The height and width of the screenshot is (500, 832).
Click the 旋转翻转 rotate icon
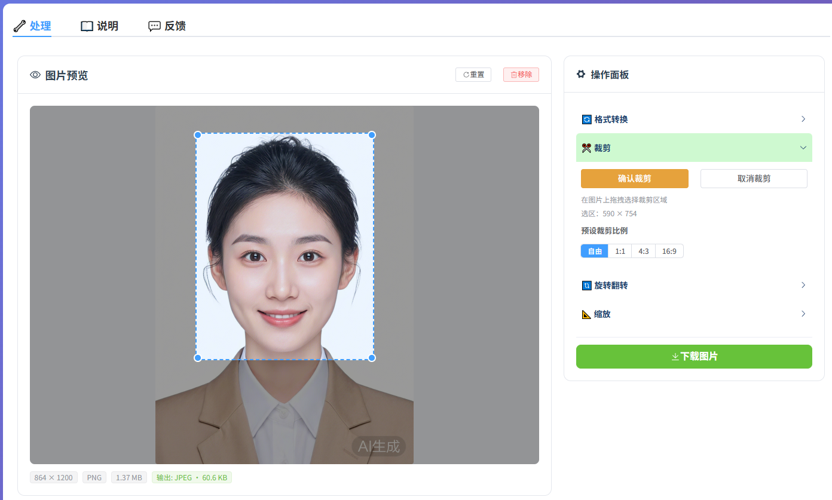[x=586, y=286]
